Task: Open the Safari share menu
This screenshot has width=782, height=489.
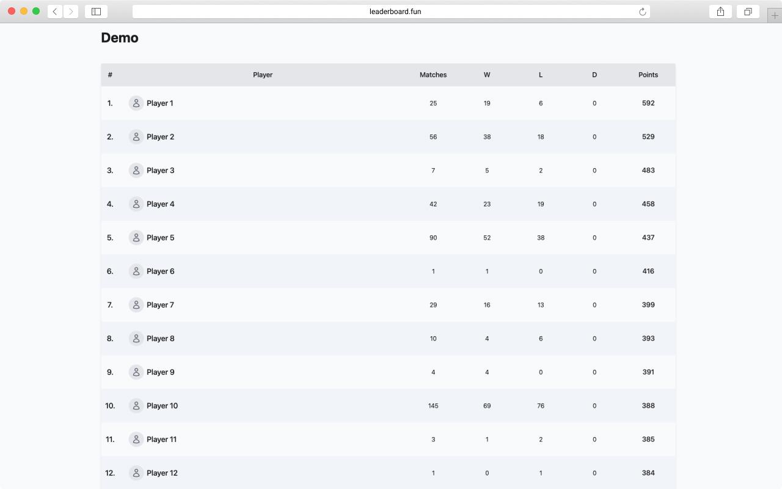Action: pyautogui.click(x=720, y=11)
